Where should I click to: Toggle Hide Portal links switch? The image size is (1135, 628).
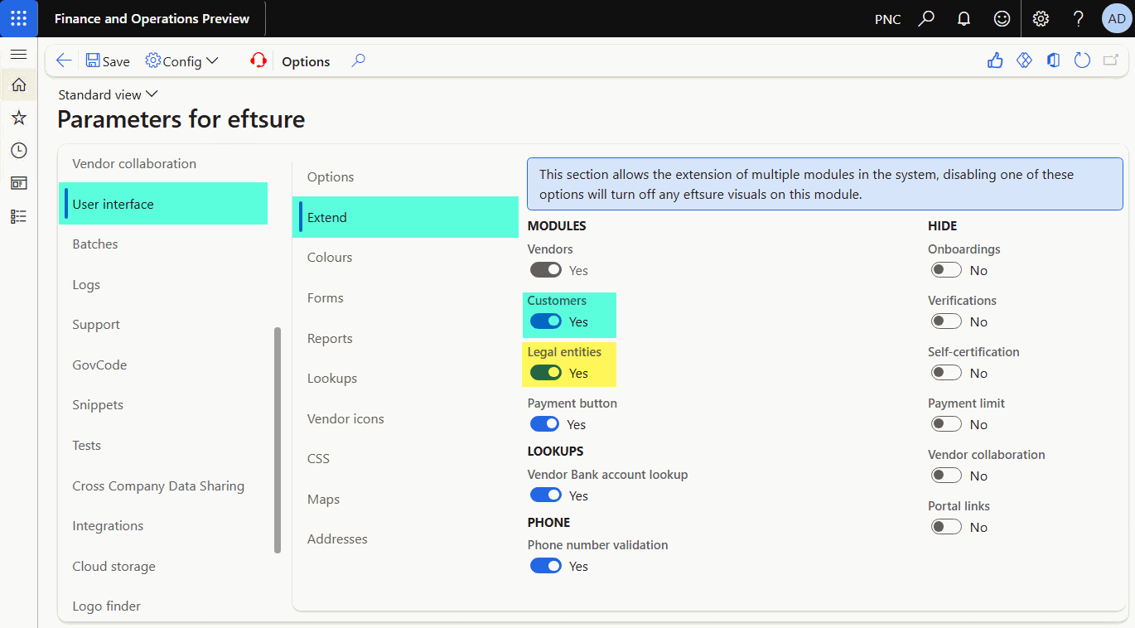coord(947,527)
